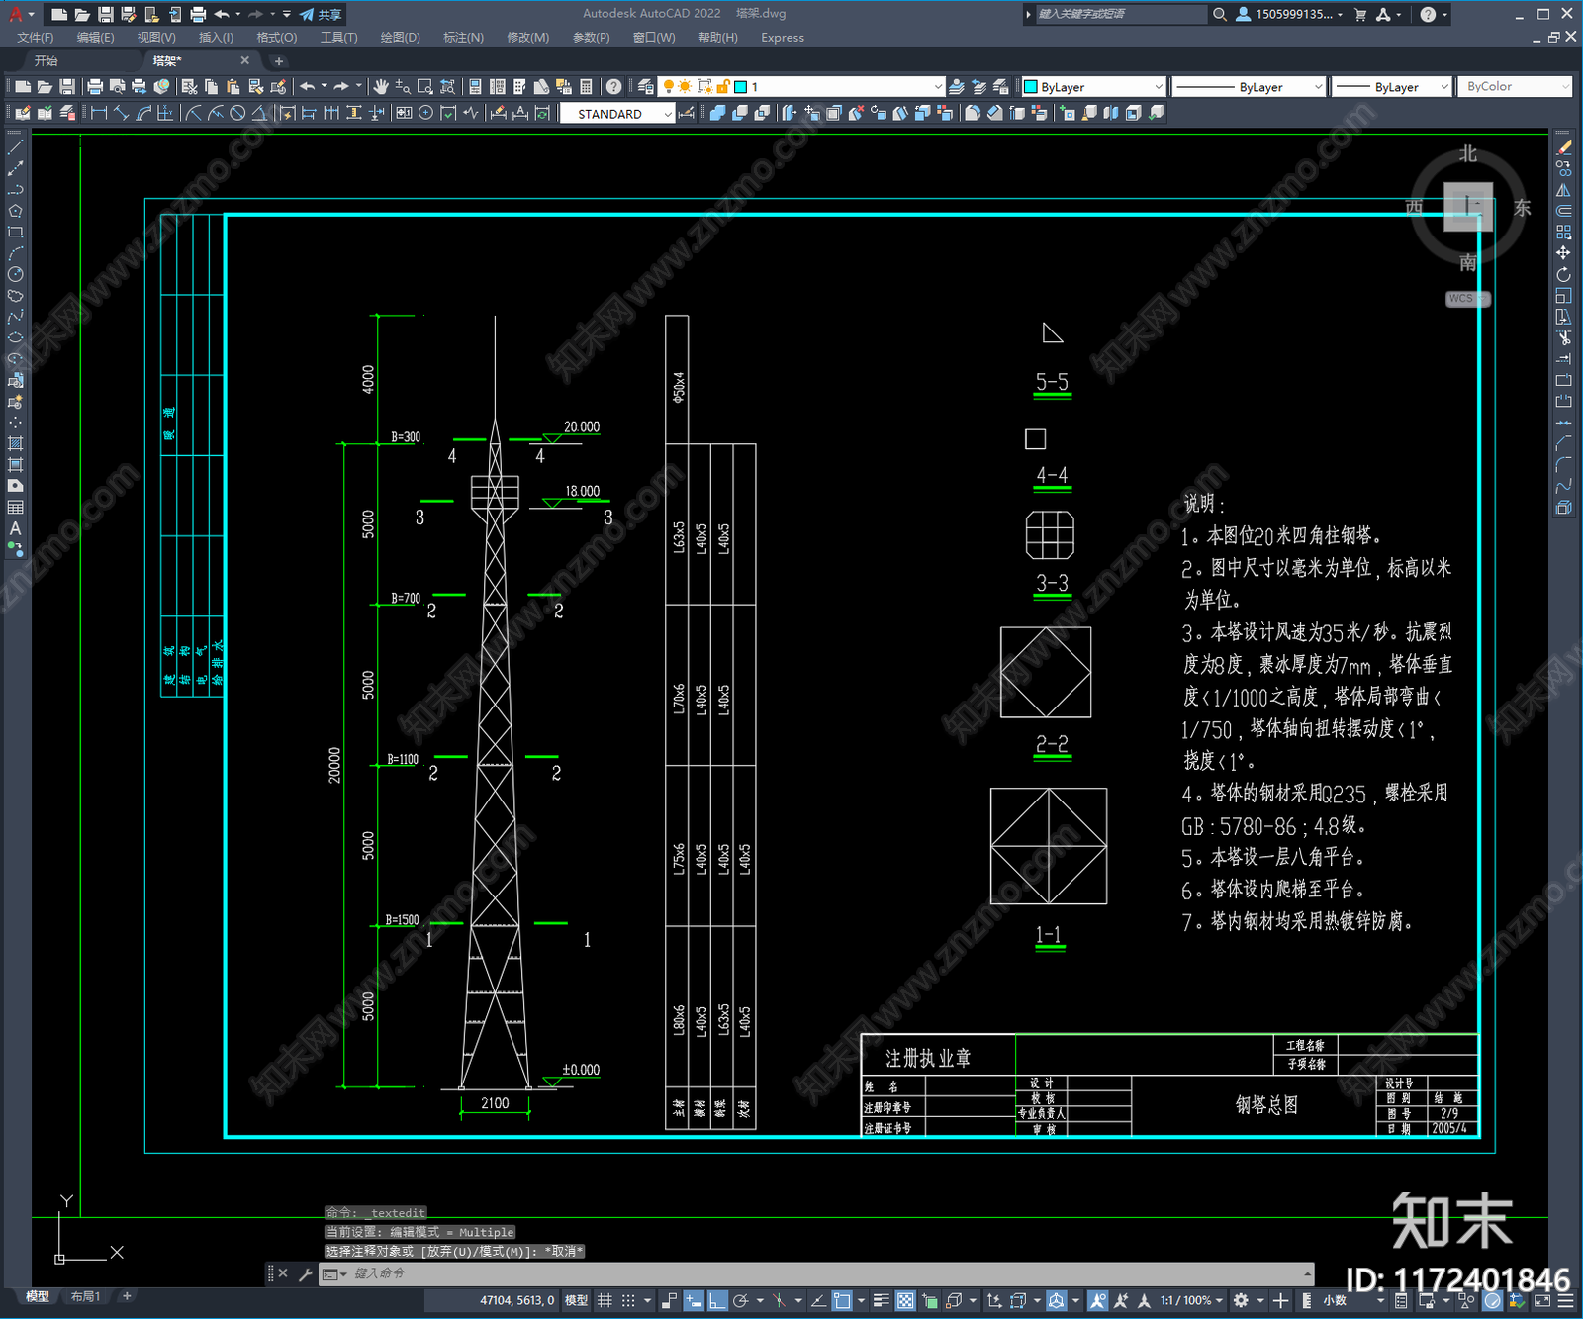Click the Diameter dimension icon

point(237,113)
